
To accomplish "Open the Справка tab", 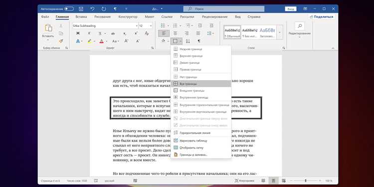I will 254,17.
